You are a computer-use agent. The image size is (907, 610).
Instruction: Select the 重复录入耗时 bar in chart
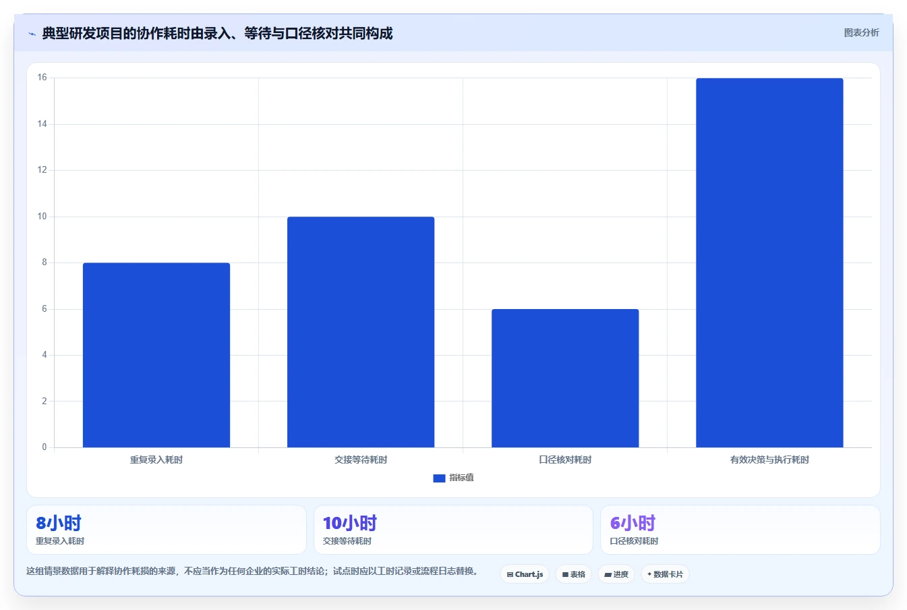(156, 355)
